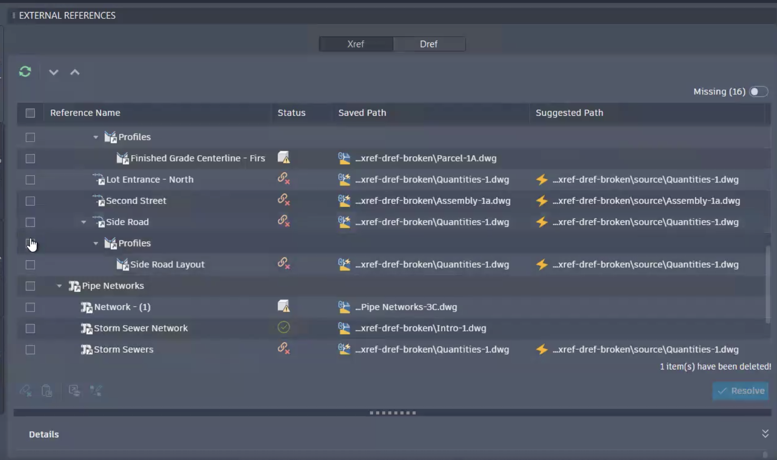Click the green refresh references icon
The image size is (777, 460).
coord(25,72)
